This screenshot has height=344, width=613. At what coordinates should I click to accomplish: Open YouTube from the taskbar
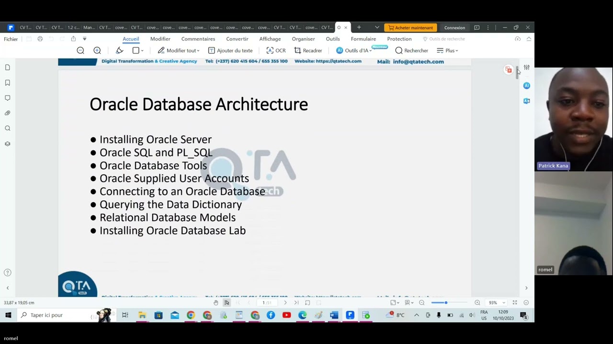point(286,315)
